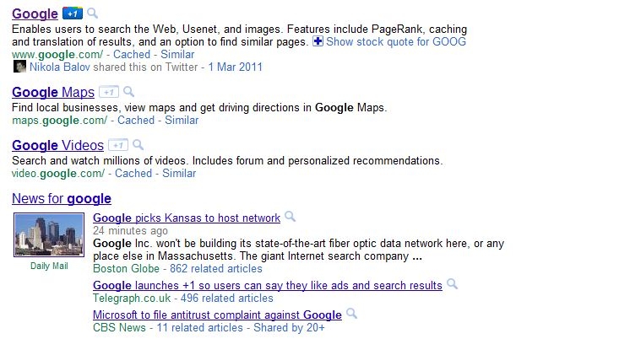Click Nikola Balov's profile avatar
The width and height of the screenshot is (630, 339).
pyautogui.click(x=19, y=67)
